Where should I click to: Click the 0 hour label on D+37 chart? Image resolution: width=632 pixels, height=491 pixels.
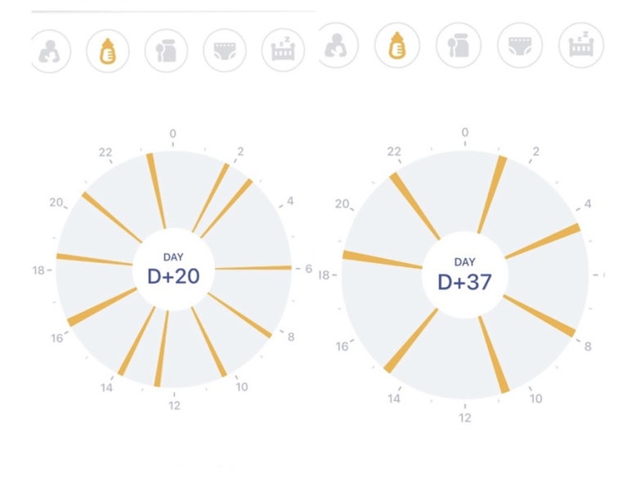tap(464, 132)
